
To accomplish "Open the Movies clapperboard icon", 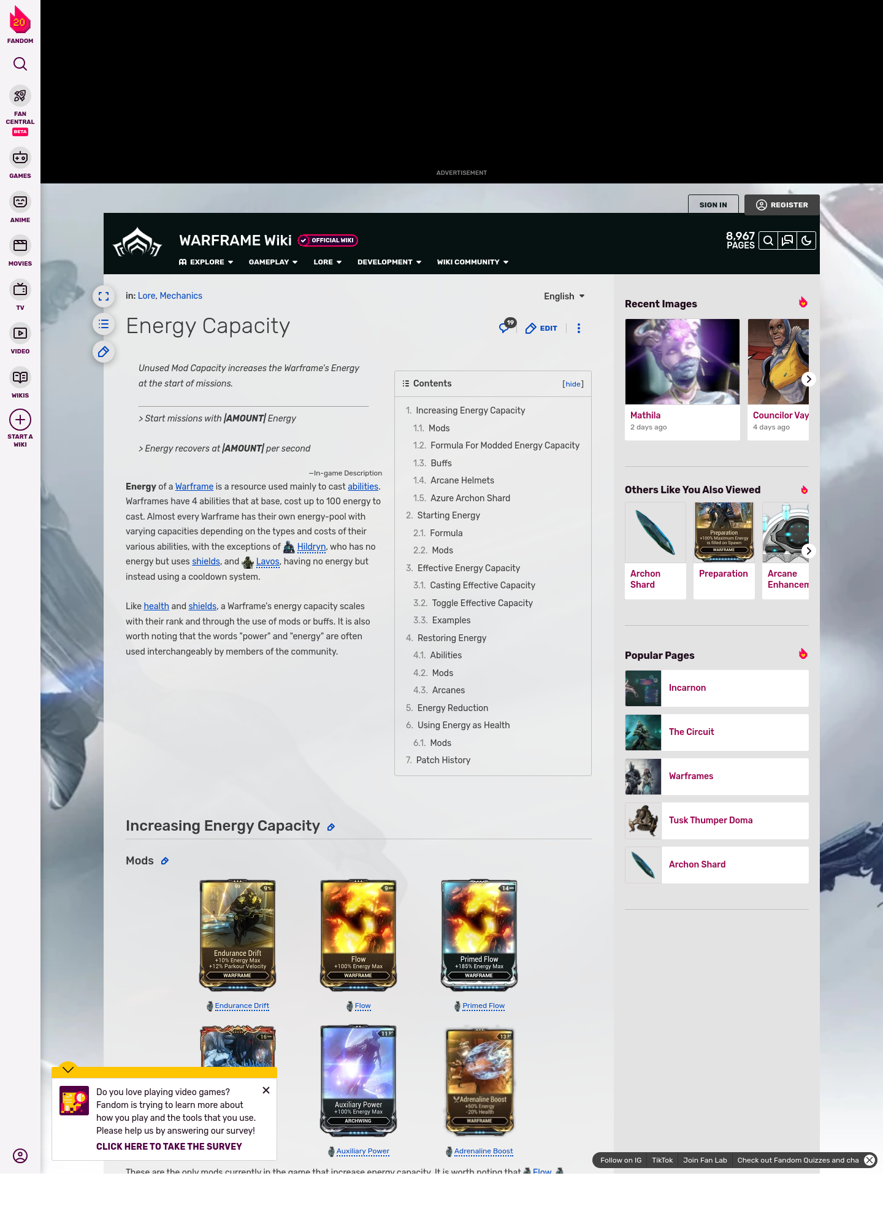I will (20, 245).
